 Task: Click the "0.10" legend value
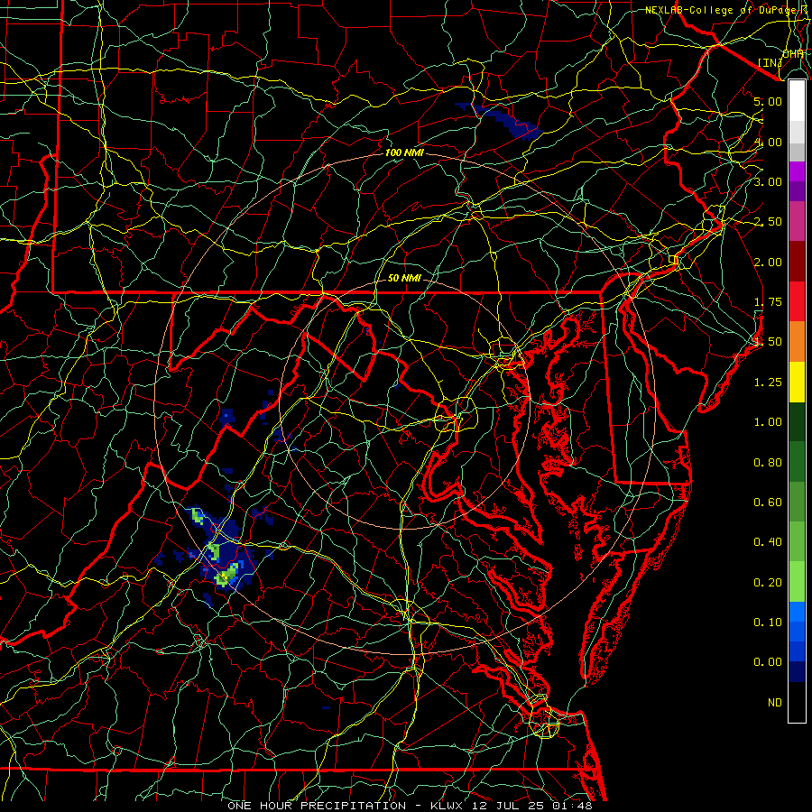tap(768, 623)
